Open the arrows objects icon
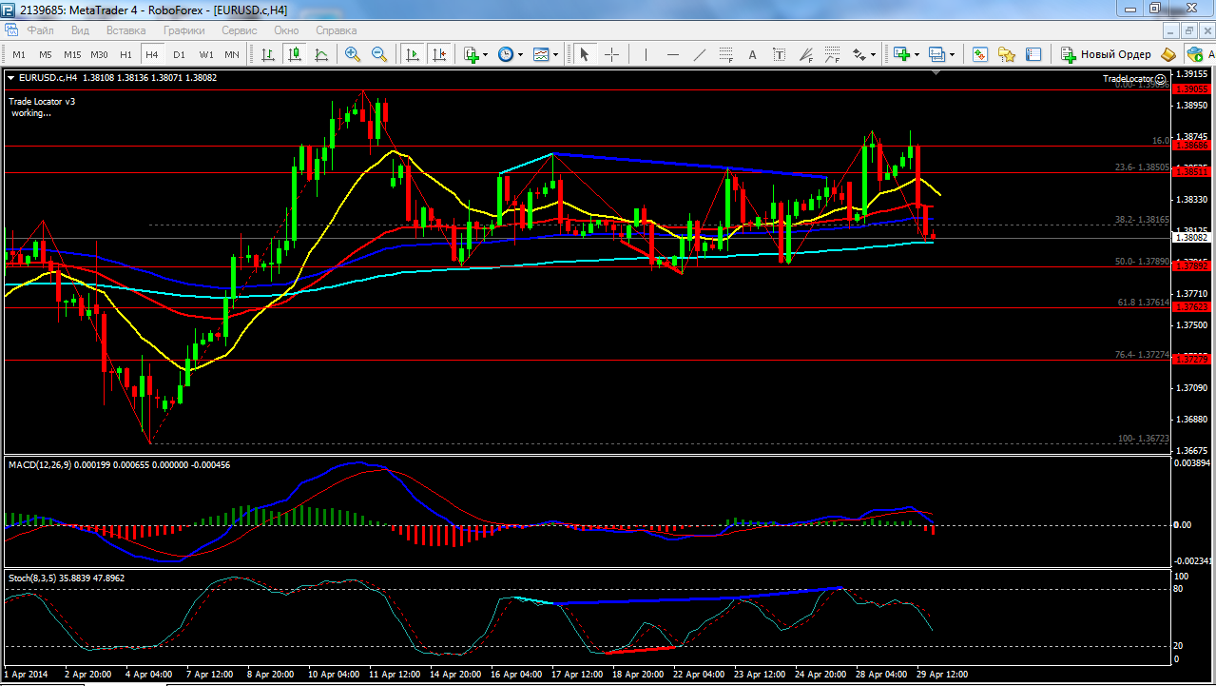The image size is (1216, 686). click(x=859, y=54)
